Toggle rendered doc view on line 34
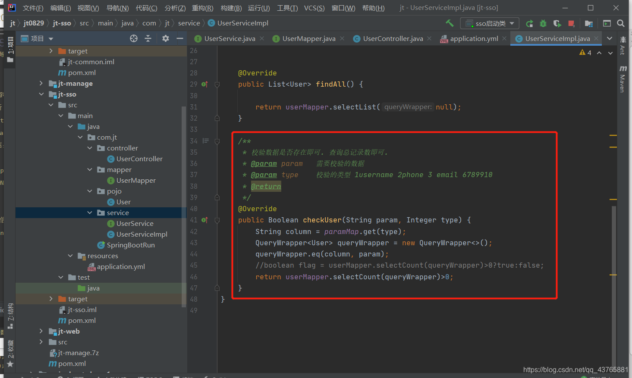Viewport: 632px width, 378px height. 206,141
